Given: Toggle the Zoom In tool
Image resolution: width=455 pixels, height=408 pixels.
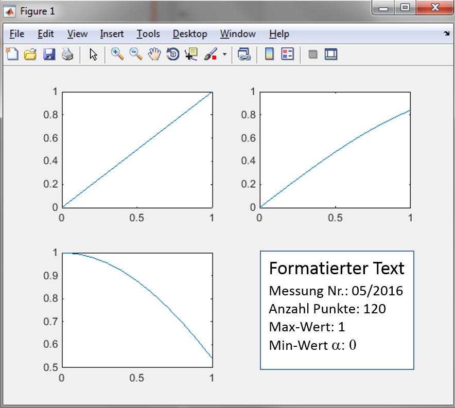Looking at the screenshot, I should coord(117,54).
